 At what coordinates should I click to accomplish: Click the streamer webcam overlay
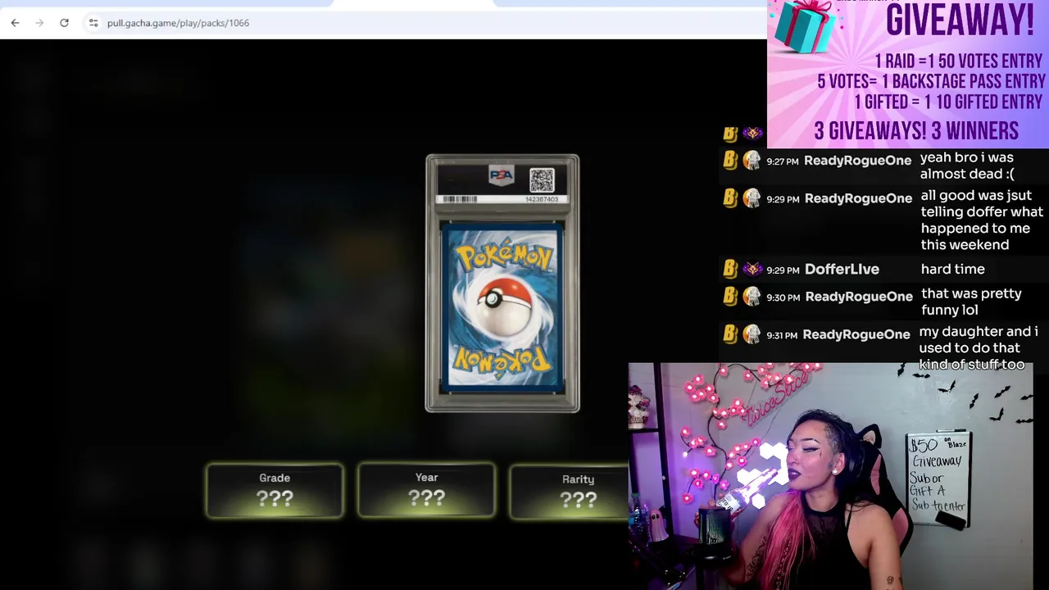(x=830, y=476)
